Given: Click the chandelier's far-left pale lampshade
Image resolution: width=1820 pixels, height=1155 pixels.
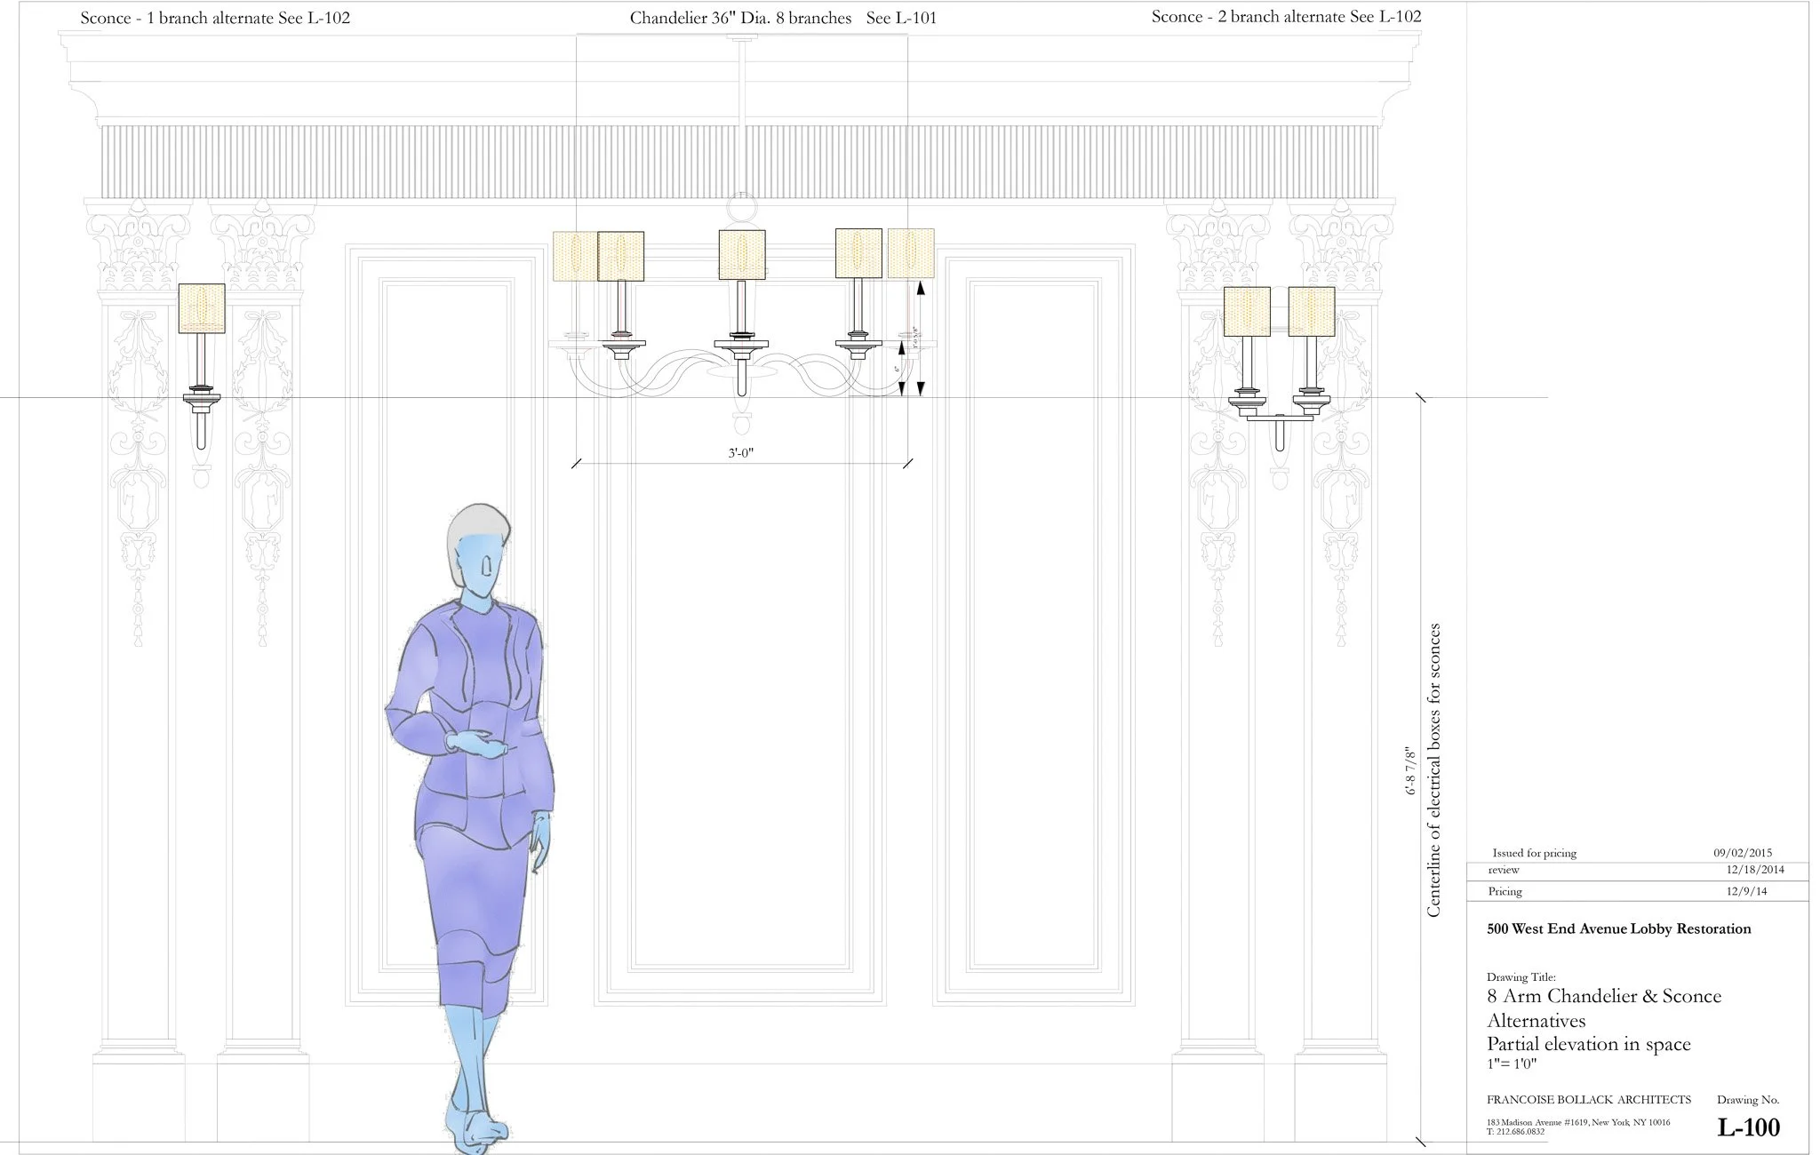Looking at the screenshot, I should click(575, 256).
